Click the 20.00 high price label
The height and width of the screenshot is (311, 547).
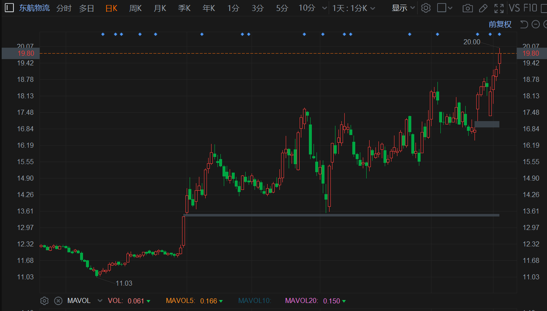pyautogui.click(x=472, y=42)
